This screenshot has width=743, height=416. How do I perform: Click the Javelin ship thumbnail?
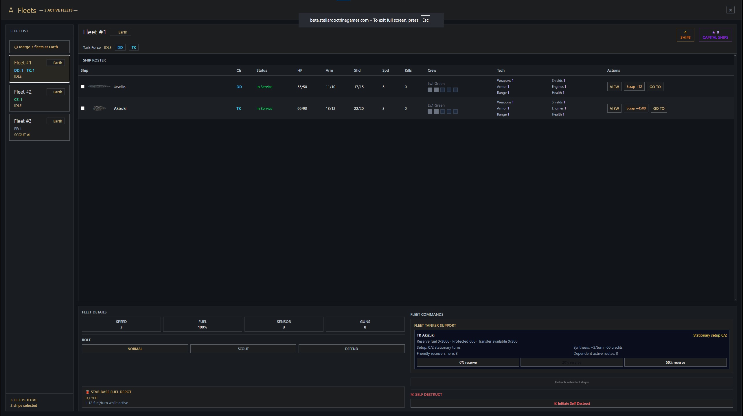99,86
